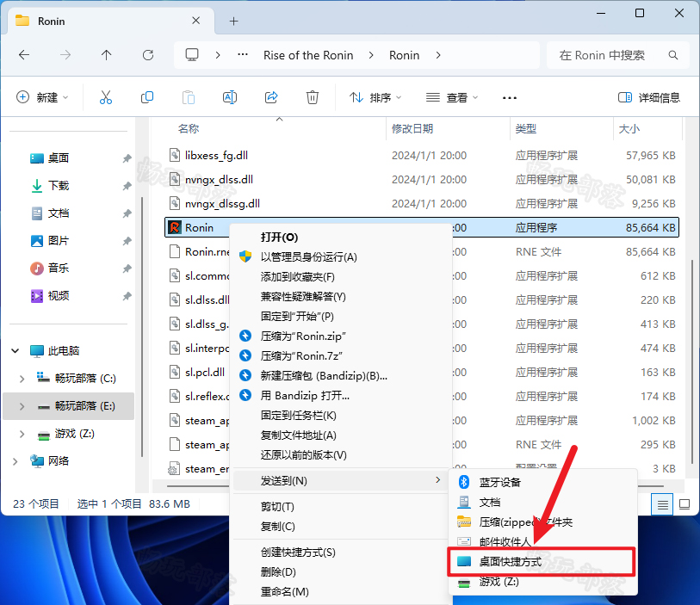Click the address bar ellipsis button
Image resolution: width=700 pixels, height=605 pixels.
[243, 55]
